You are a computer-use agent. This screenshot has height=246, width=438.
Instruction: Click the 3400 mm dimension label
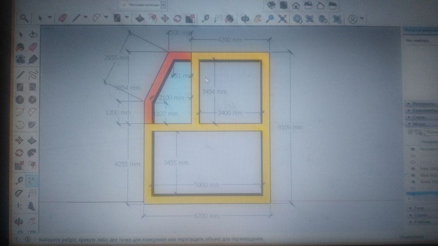click(x=230, y=113)
